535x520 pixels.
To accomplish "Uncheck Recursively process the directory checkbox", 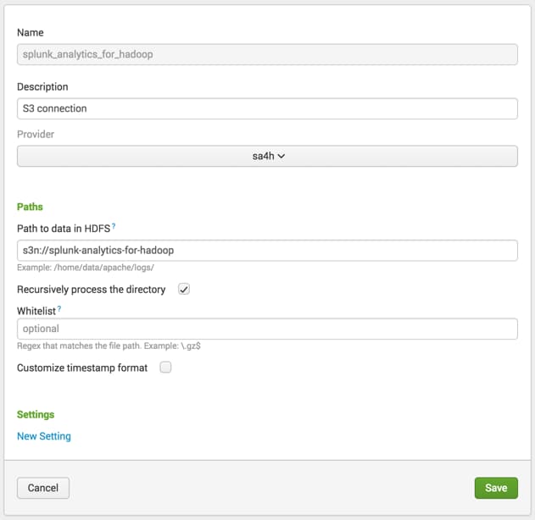I will click(x=184, y=290).
